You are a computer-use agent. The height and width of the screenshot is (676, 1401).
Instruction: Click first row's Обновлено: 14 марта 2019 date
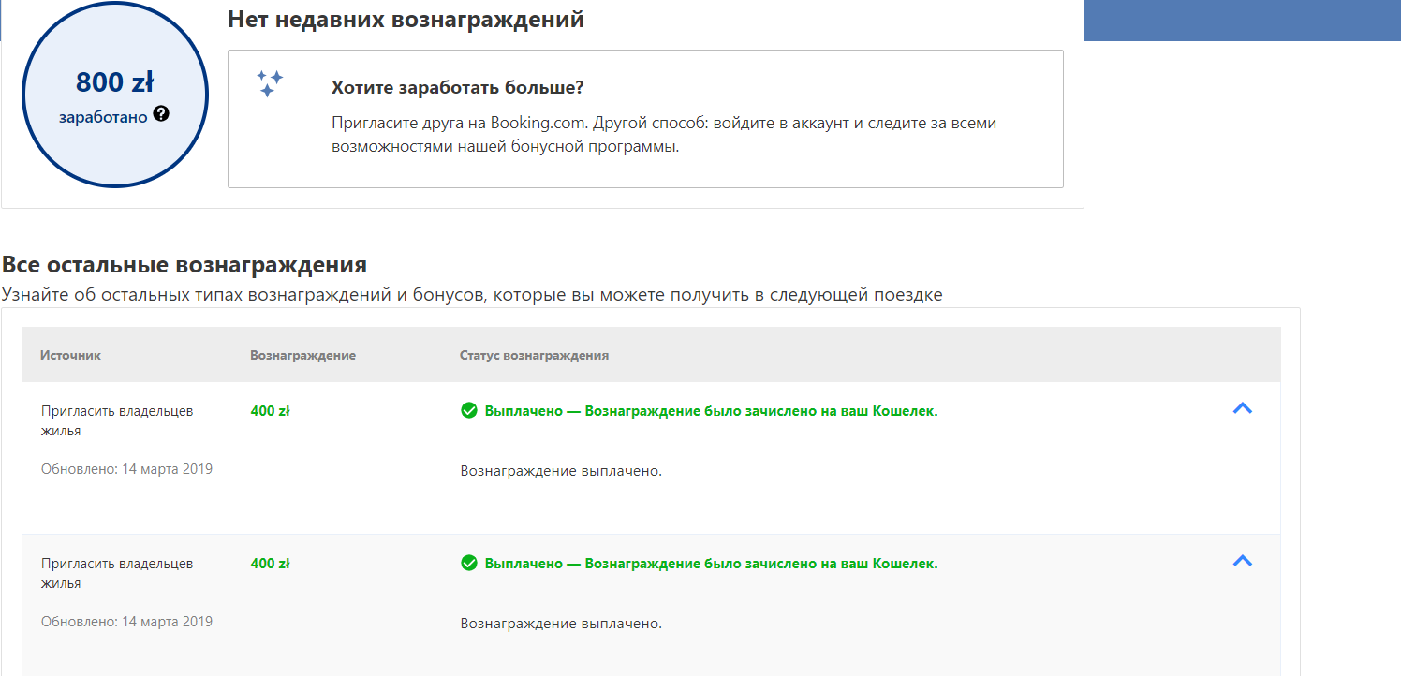pyautogui.click(x=126, y=468)
